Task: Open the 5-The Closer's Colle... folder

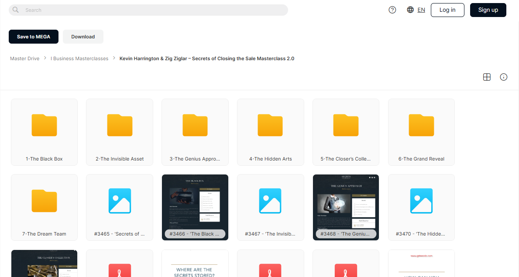Action: (346, 132)
